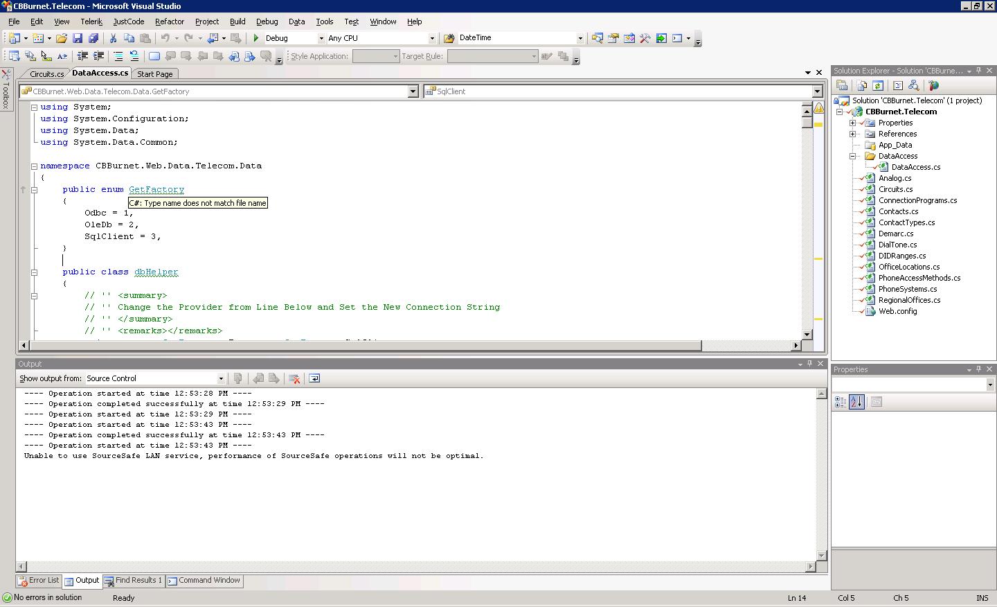Screen dimensions: 997x607
Task: Collapse the dbHelper class outline
Action: 34,272
